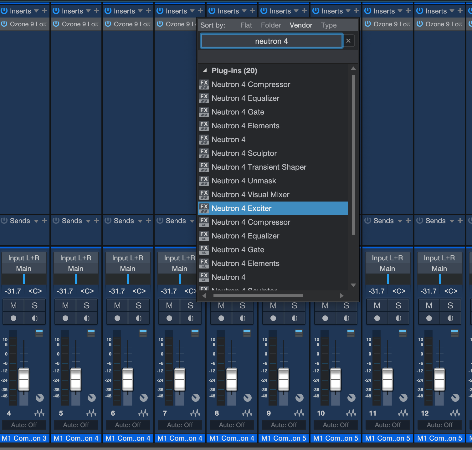Sort plug-ins by Flat
Image resolution: width=472 pixels, height=450 pixels.
click(246, 25)
